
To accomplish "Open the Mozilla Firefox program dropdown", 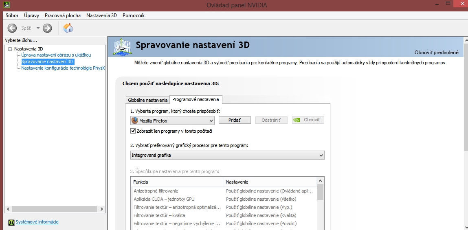I will pyautogui.click(x=173, y=120).
